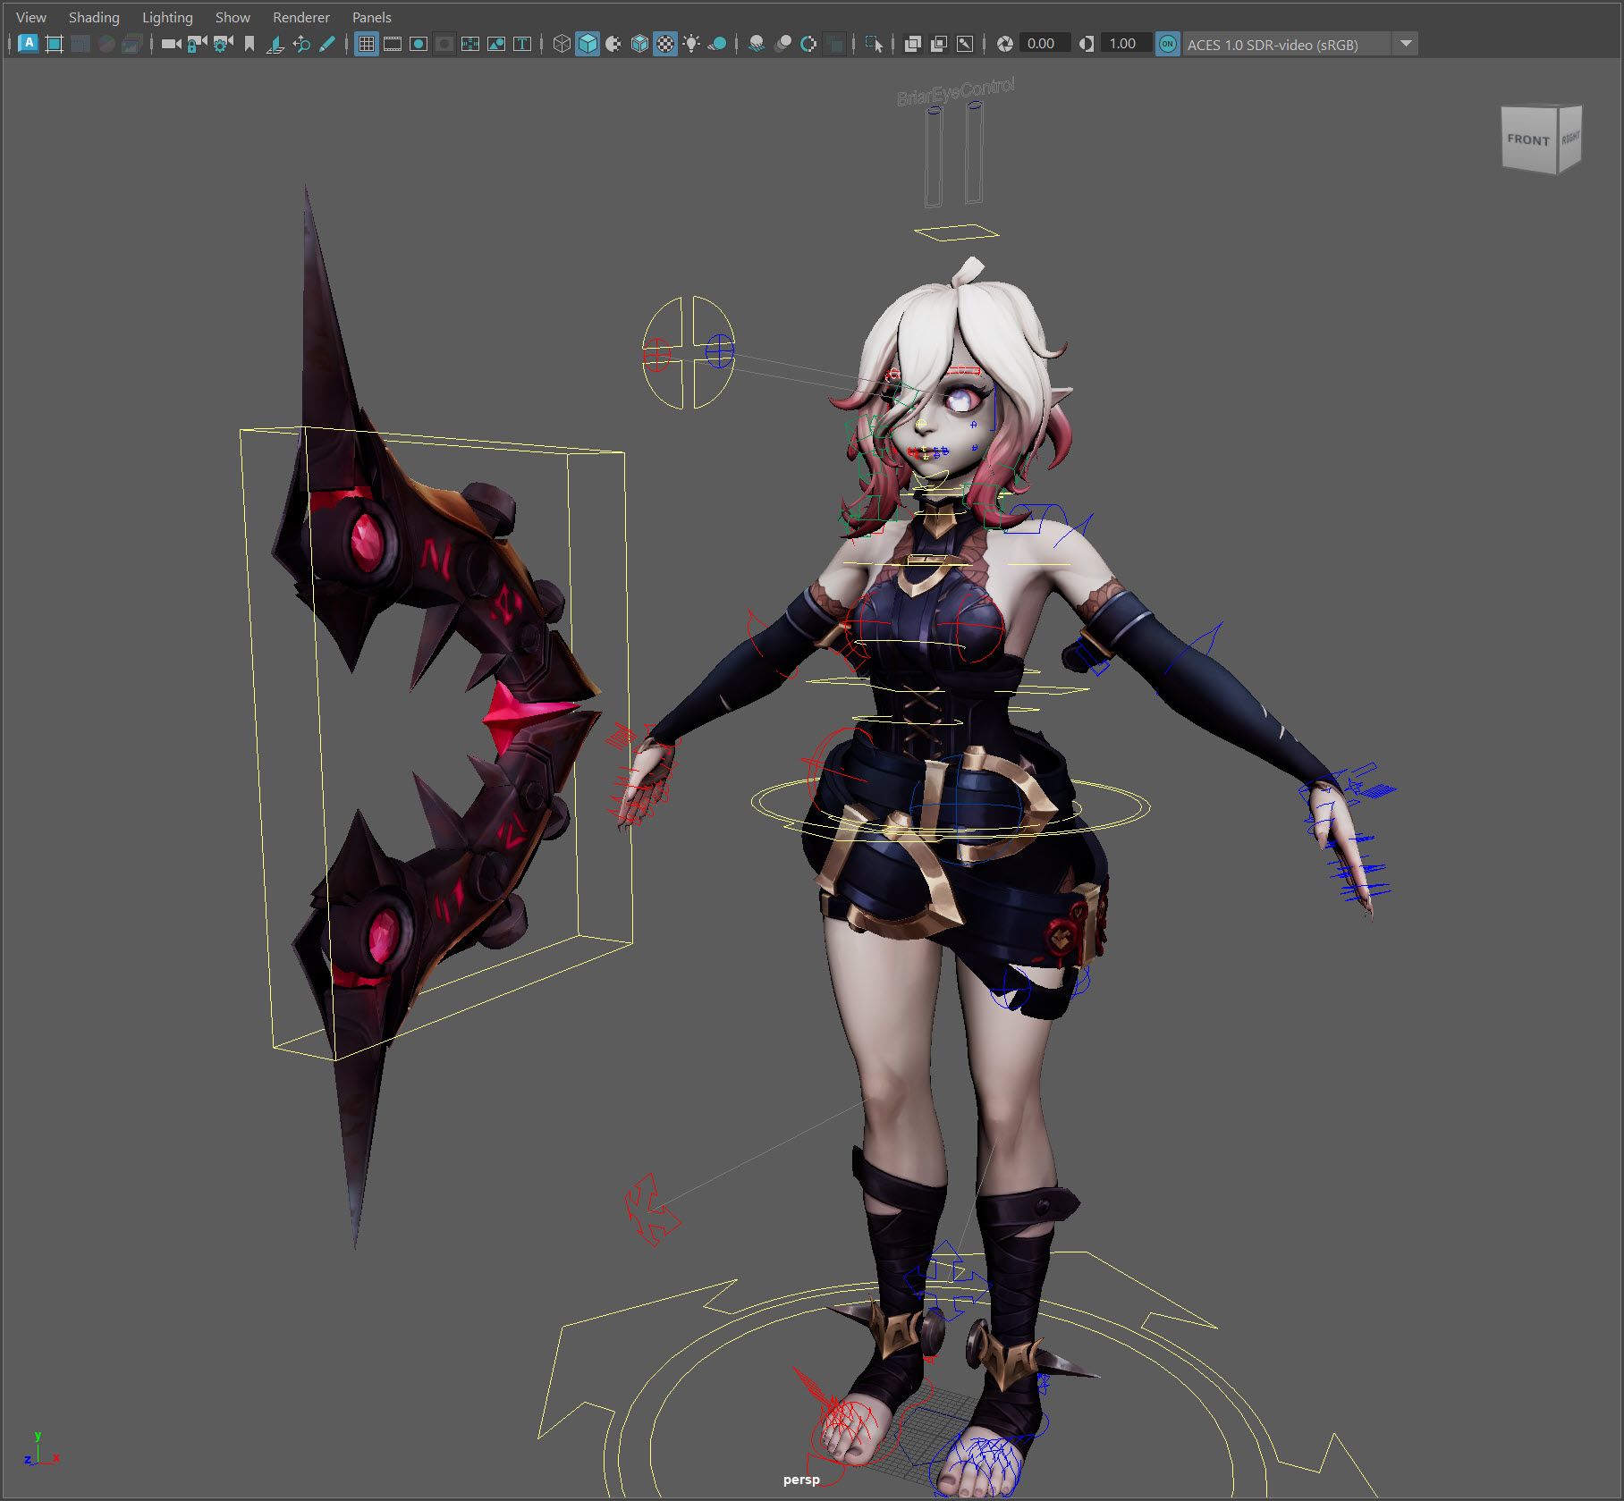Click the 2D Pan/Zoom icon

(x=301, y=44)
